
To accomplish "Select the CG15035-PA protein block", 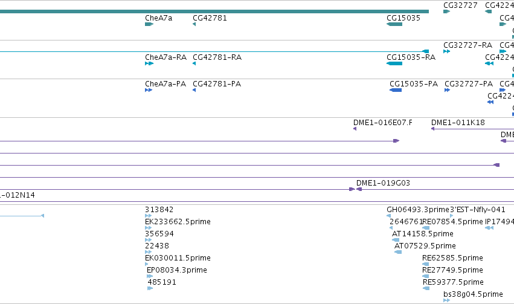I will [x=396, y=90].
